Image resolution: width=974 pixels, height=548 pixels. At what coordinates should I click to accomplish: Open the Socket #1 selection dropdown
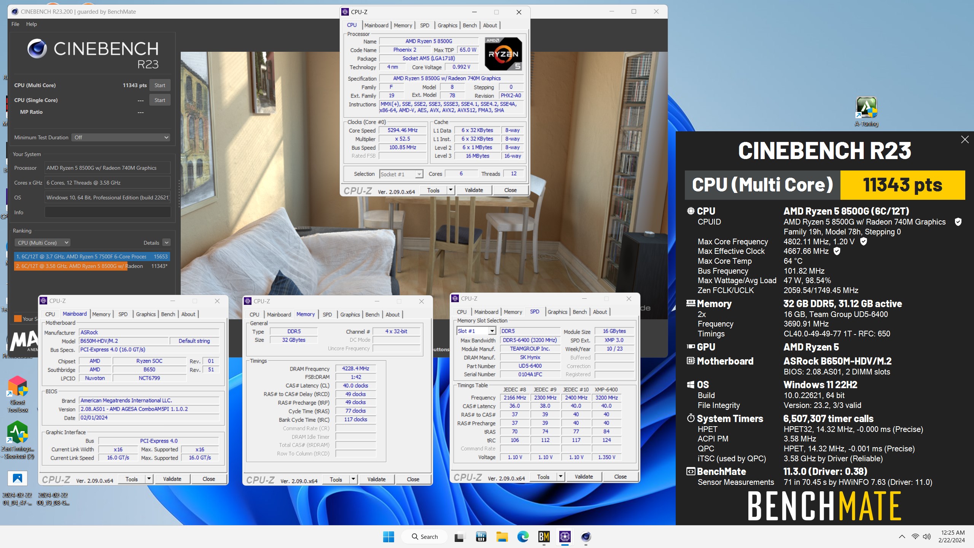click(401, 174)
